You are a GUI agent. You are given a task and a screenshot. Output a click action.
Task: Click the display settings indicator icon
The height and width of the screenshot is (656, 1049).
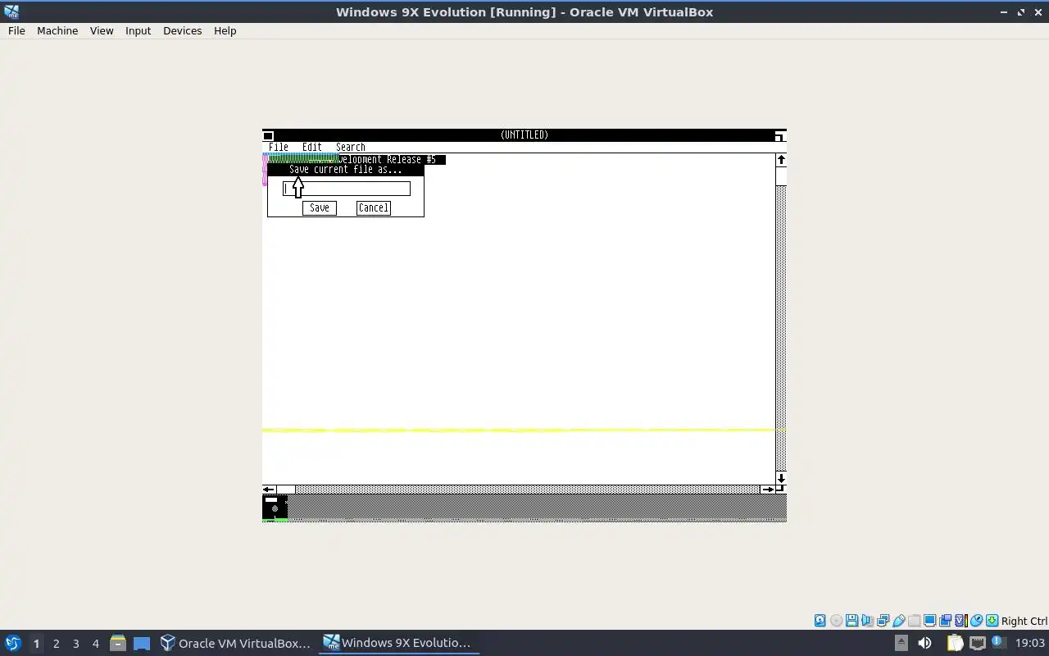[x=930, y=621]
